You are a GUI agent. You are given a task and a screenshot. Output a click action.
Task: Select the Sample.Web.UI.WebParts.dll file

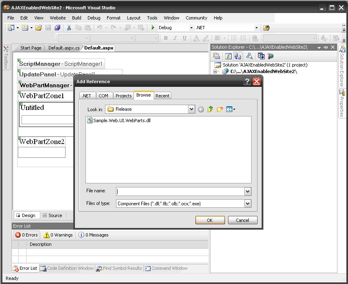coord(119,120)
